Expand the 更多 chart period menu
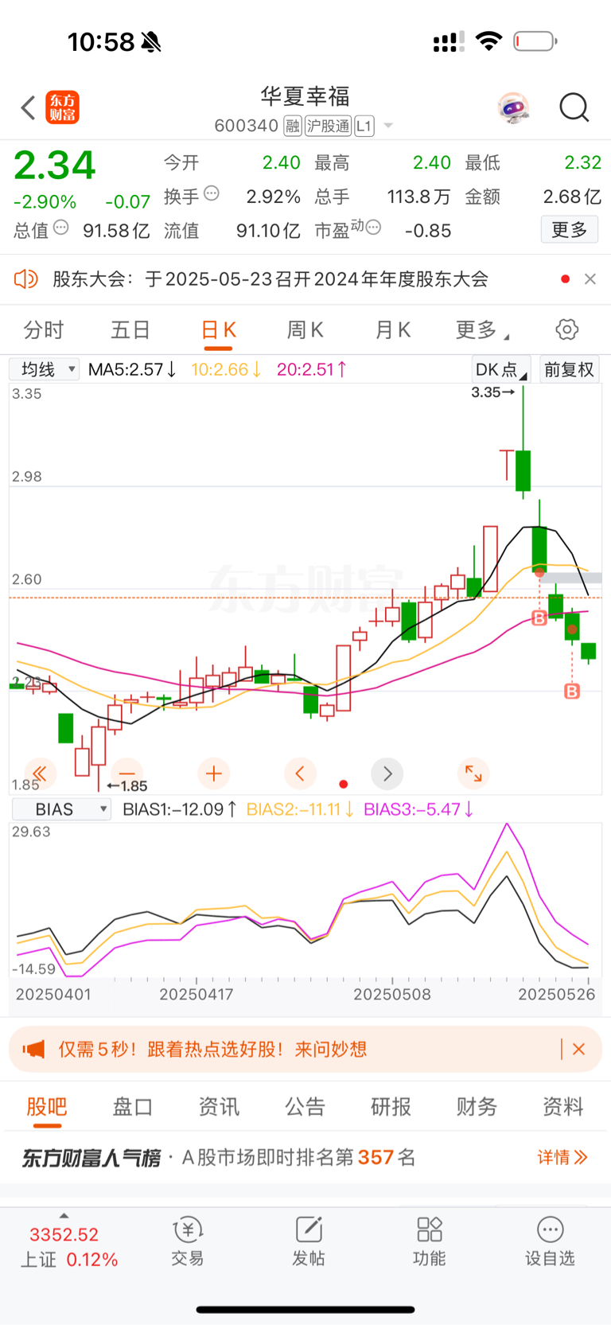Screen dimensions: 611x1325 click(x=482, y=329)
